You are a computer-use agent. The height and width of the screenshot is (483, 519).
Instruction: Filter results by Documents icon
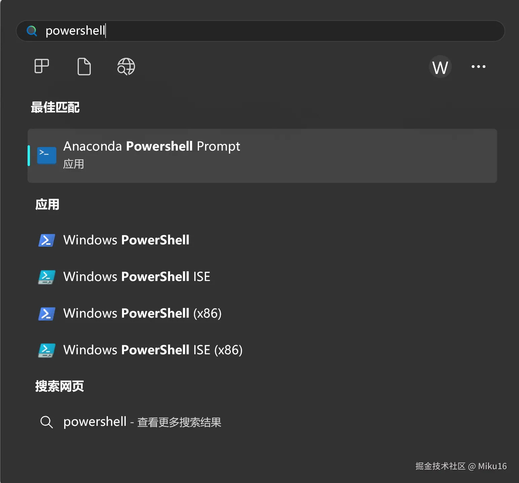pos(84,66)
